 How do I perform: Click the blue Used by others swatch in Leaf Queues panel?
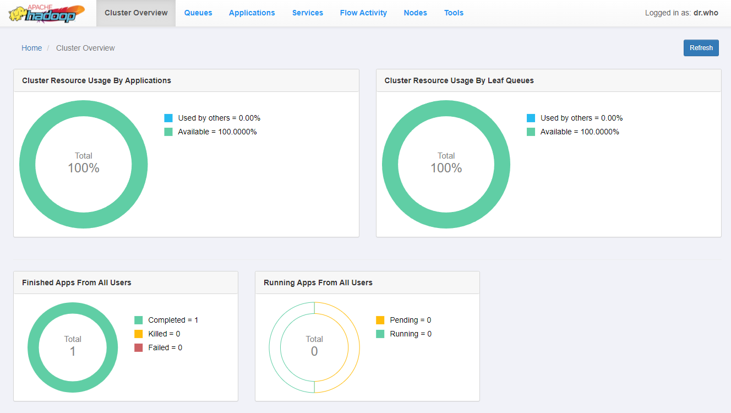coord(531,118)
